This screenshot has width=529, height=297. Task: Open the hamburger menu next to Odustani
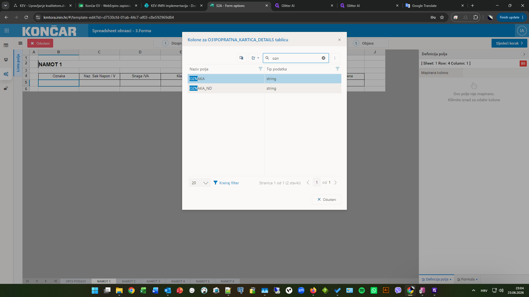[20, 43]
